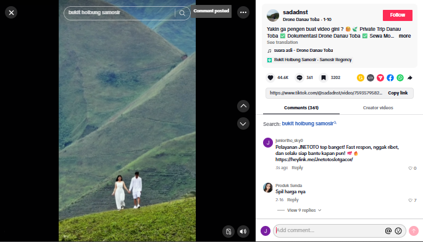Click the heylink.me URL in the comment
The width and height of the screenshot is (423, 242).
[x=314, y=160]
